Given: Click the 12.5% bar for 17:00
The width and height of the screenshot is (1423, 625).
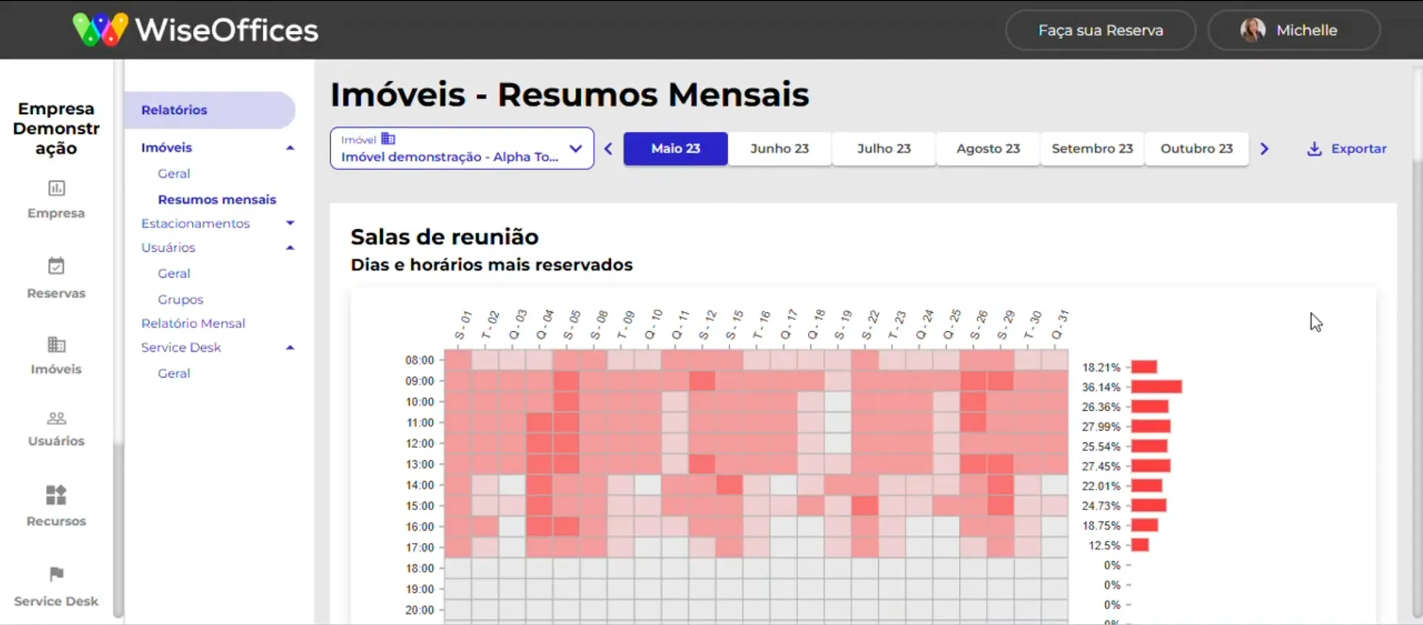Looking at the screenshot, I should point(1140,545).
